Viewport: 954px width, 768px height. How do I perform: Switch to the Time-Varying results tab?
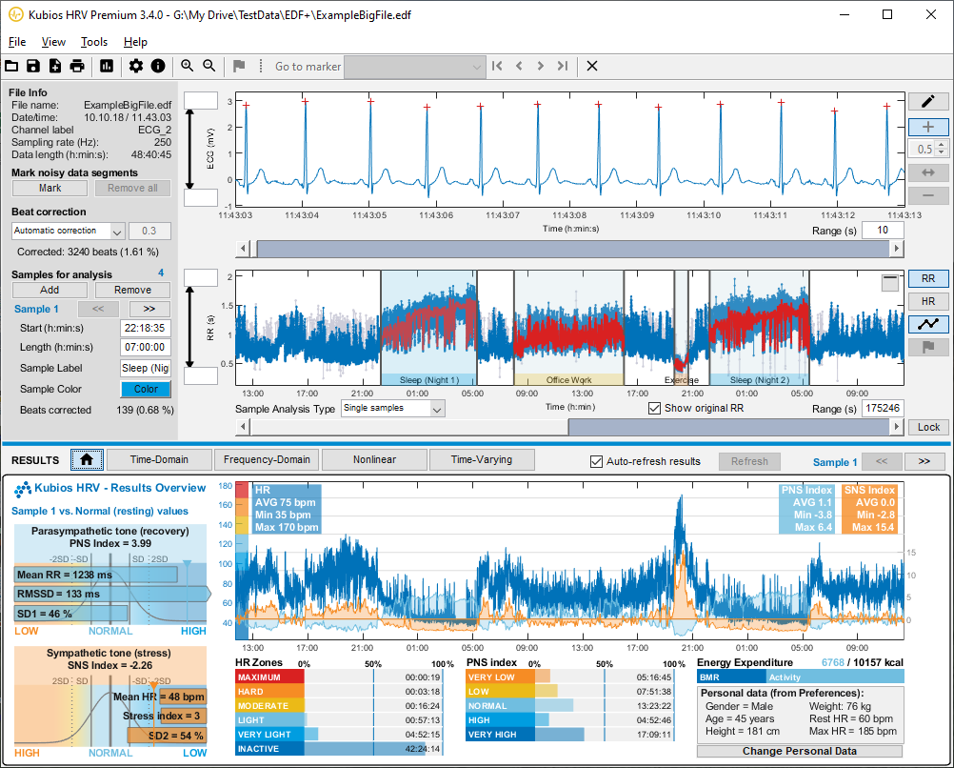coord(482,460)
